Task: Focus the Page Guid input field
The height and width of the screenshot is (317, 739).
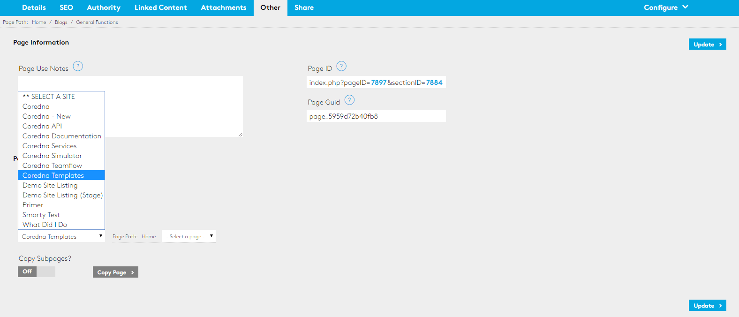Action: [x=376, y=116]
